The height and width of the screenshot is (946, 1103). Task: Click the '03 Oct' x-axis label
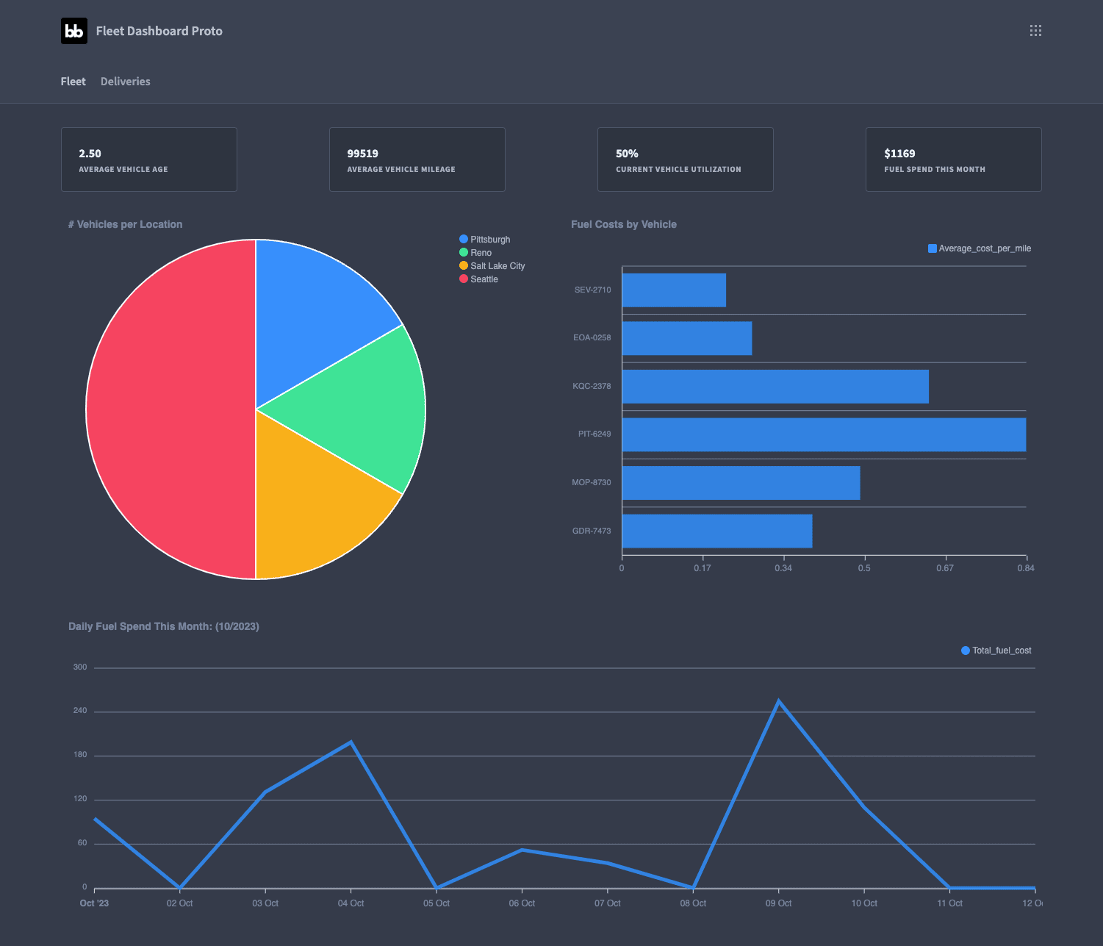click(x=265, y=903)
